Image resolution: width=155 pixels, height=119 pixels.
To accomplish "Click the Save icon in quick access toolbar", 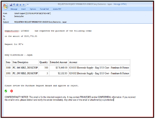I will click(11, 5).
